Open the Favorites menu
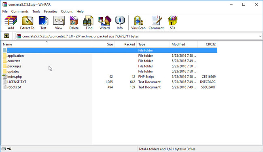Viewport: 263px width, 152px height. click(x=51, y=11)
